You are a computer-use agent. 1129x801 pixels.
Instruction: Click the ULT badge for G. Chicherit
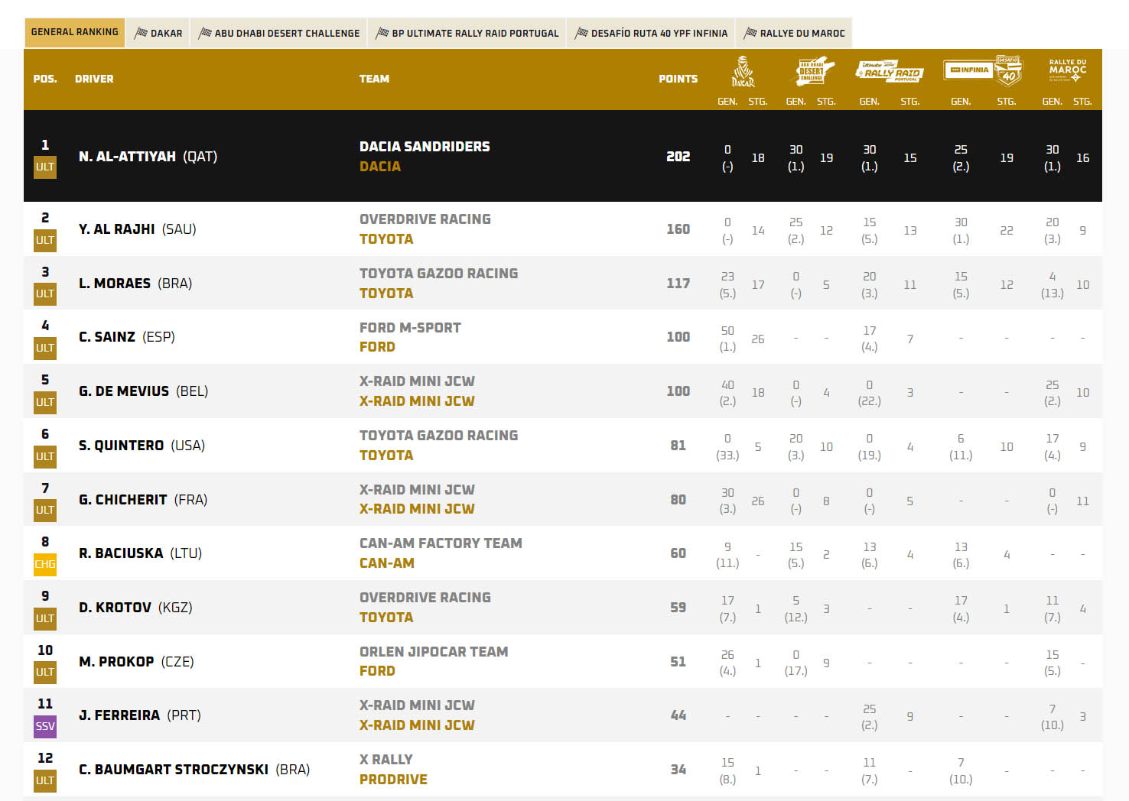[45, 510]
